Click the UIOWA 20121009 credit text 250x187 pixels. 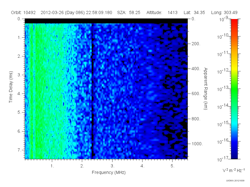[235, 181]
